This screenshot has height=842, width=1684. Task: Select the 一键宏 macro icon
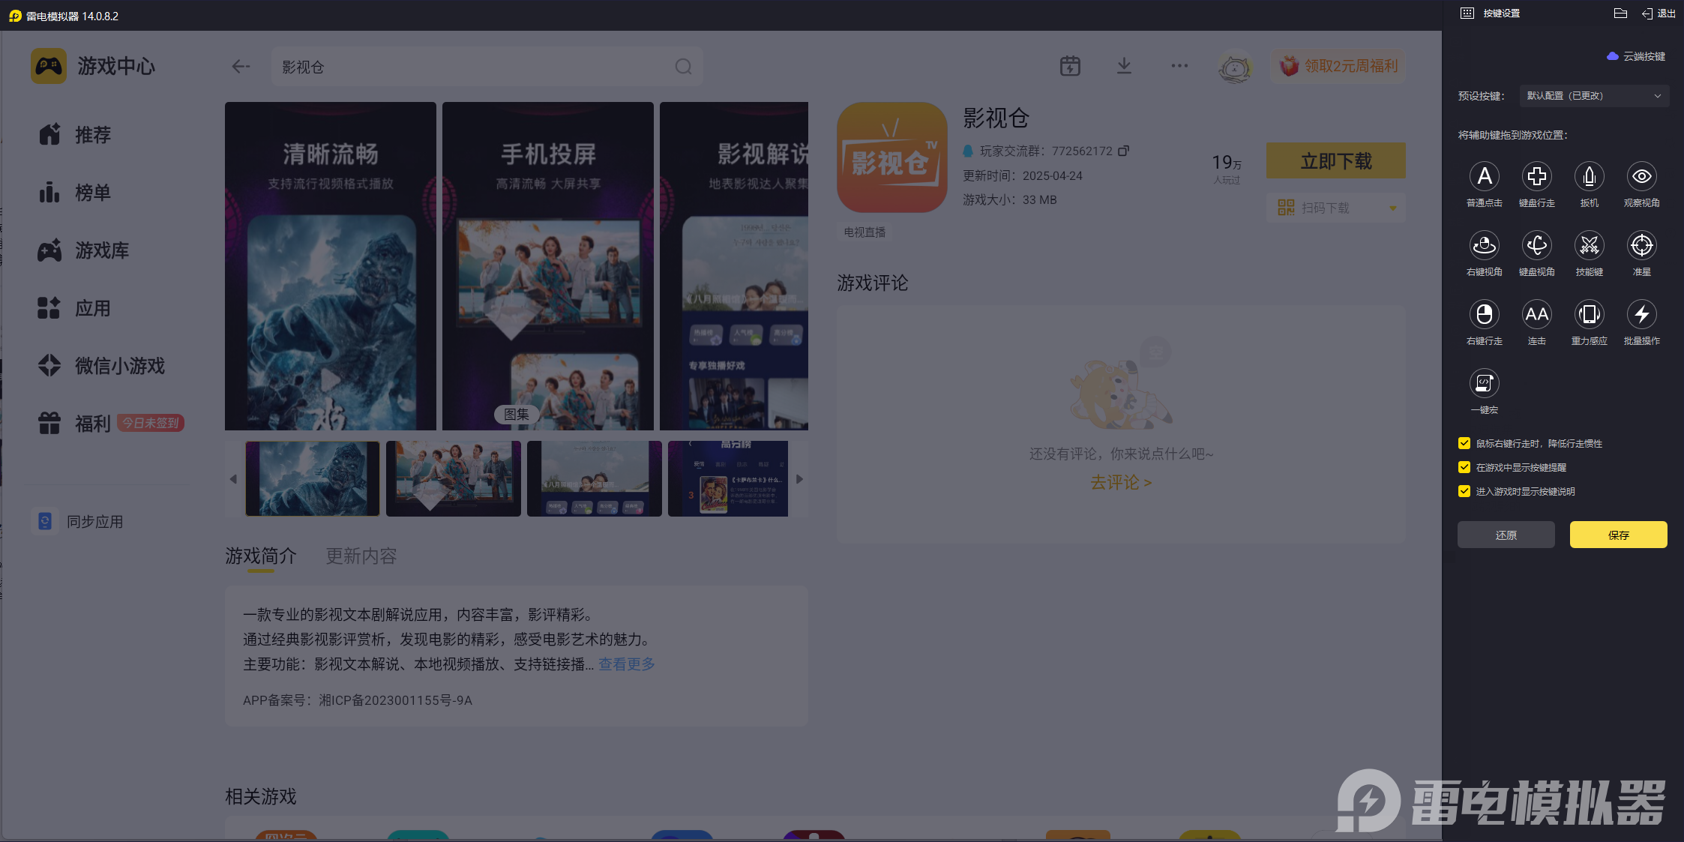pyautogui.click(x=1484, y=384)
